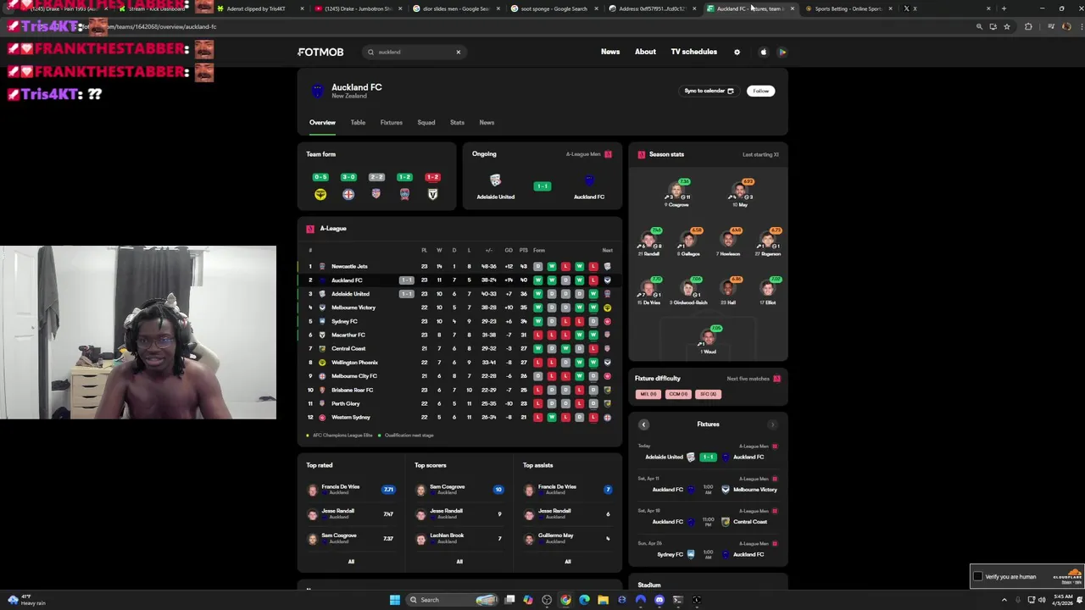Open the A-League heading link above table
Image resolution: width=1085 pixels, height=610 pixels.
[333, 229]
